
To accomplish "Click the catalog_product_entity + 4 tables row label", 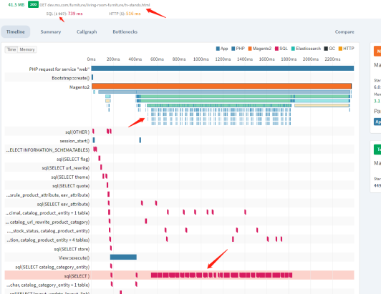I will (x=48, y=240).
